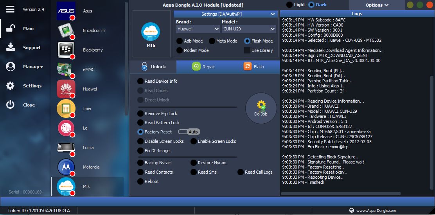
Task: Click the Close power icon
Action: [x=10, y=105]
